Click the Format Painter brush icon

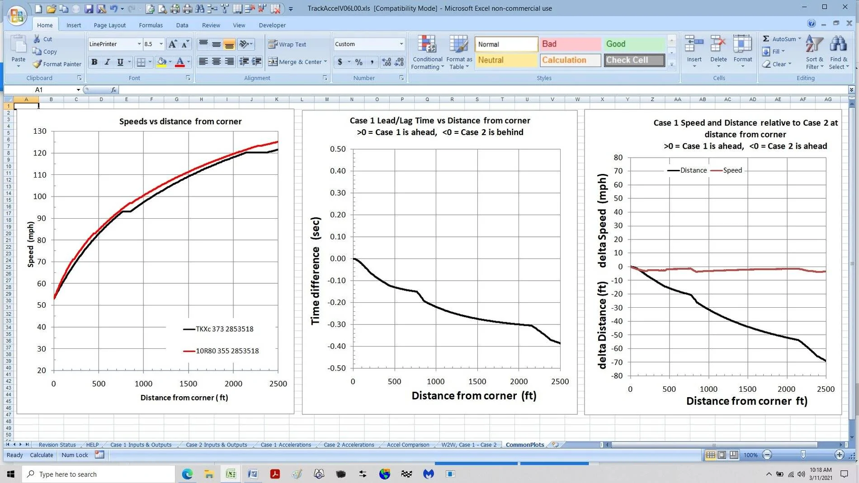(37, 64)
